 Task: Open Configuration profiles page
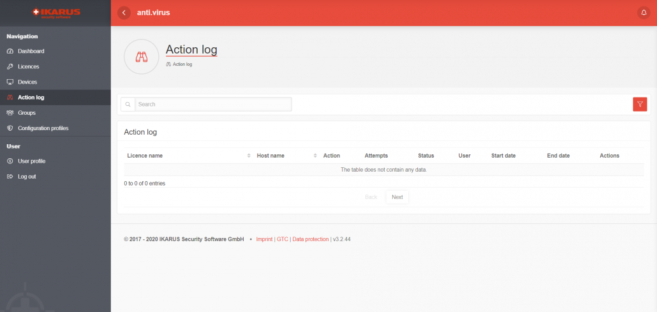(x=43, y=128)
